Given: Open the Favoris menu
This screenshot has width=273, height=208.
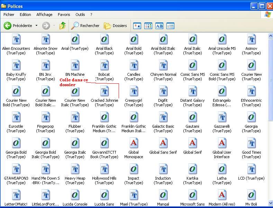Looking at the screenshot, I should pos(64,15).
